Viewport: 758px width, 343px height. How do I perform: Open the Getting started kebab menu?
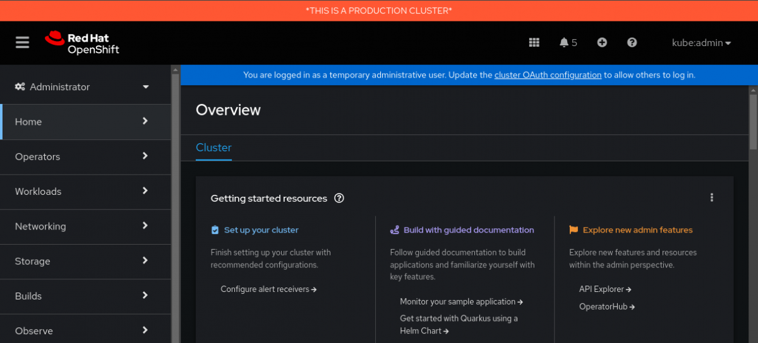pyautogui.click(x=712, y=197)
